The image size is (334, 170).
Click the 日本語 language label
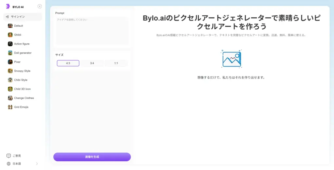(x=17, y=163)
